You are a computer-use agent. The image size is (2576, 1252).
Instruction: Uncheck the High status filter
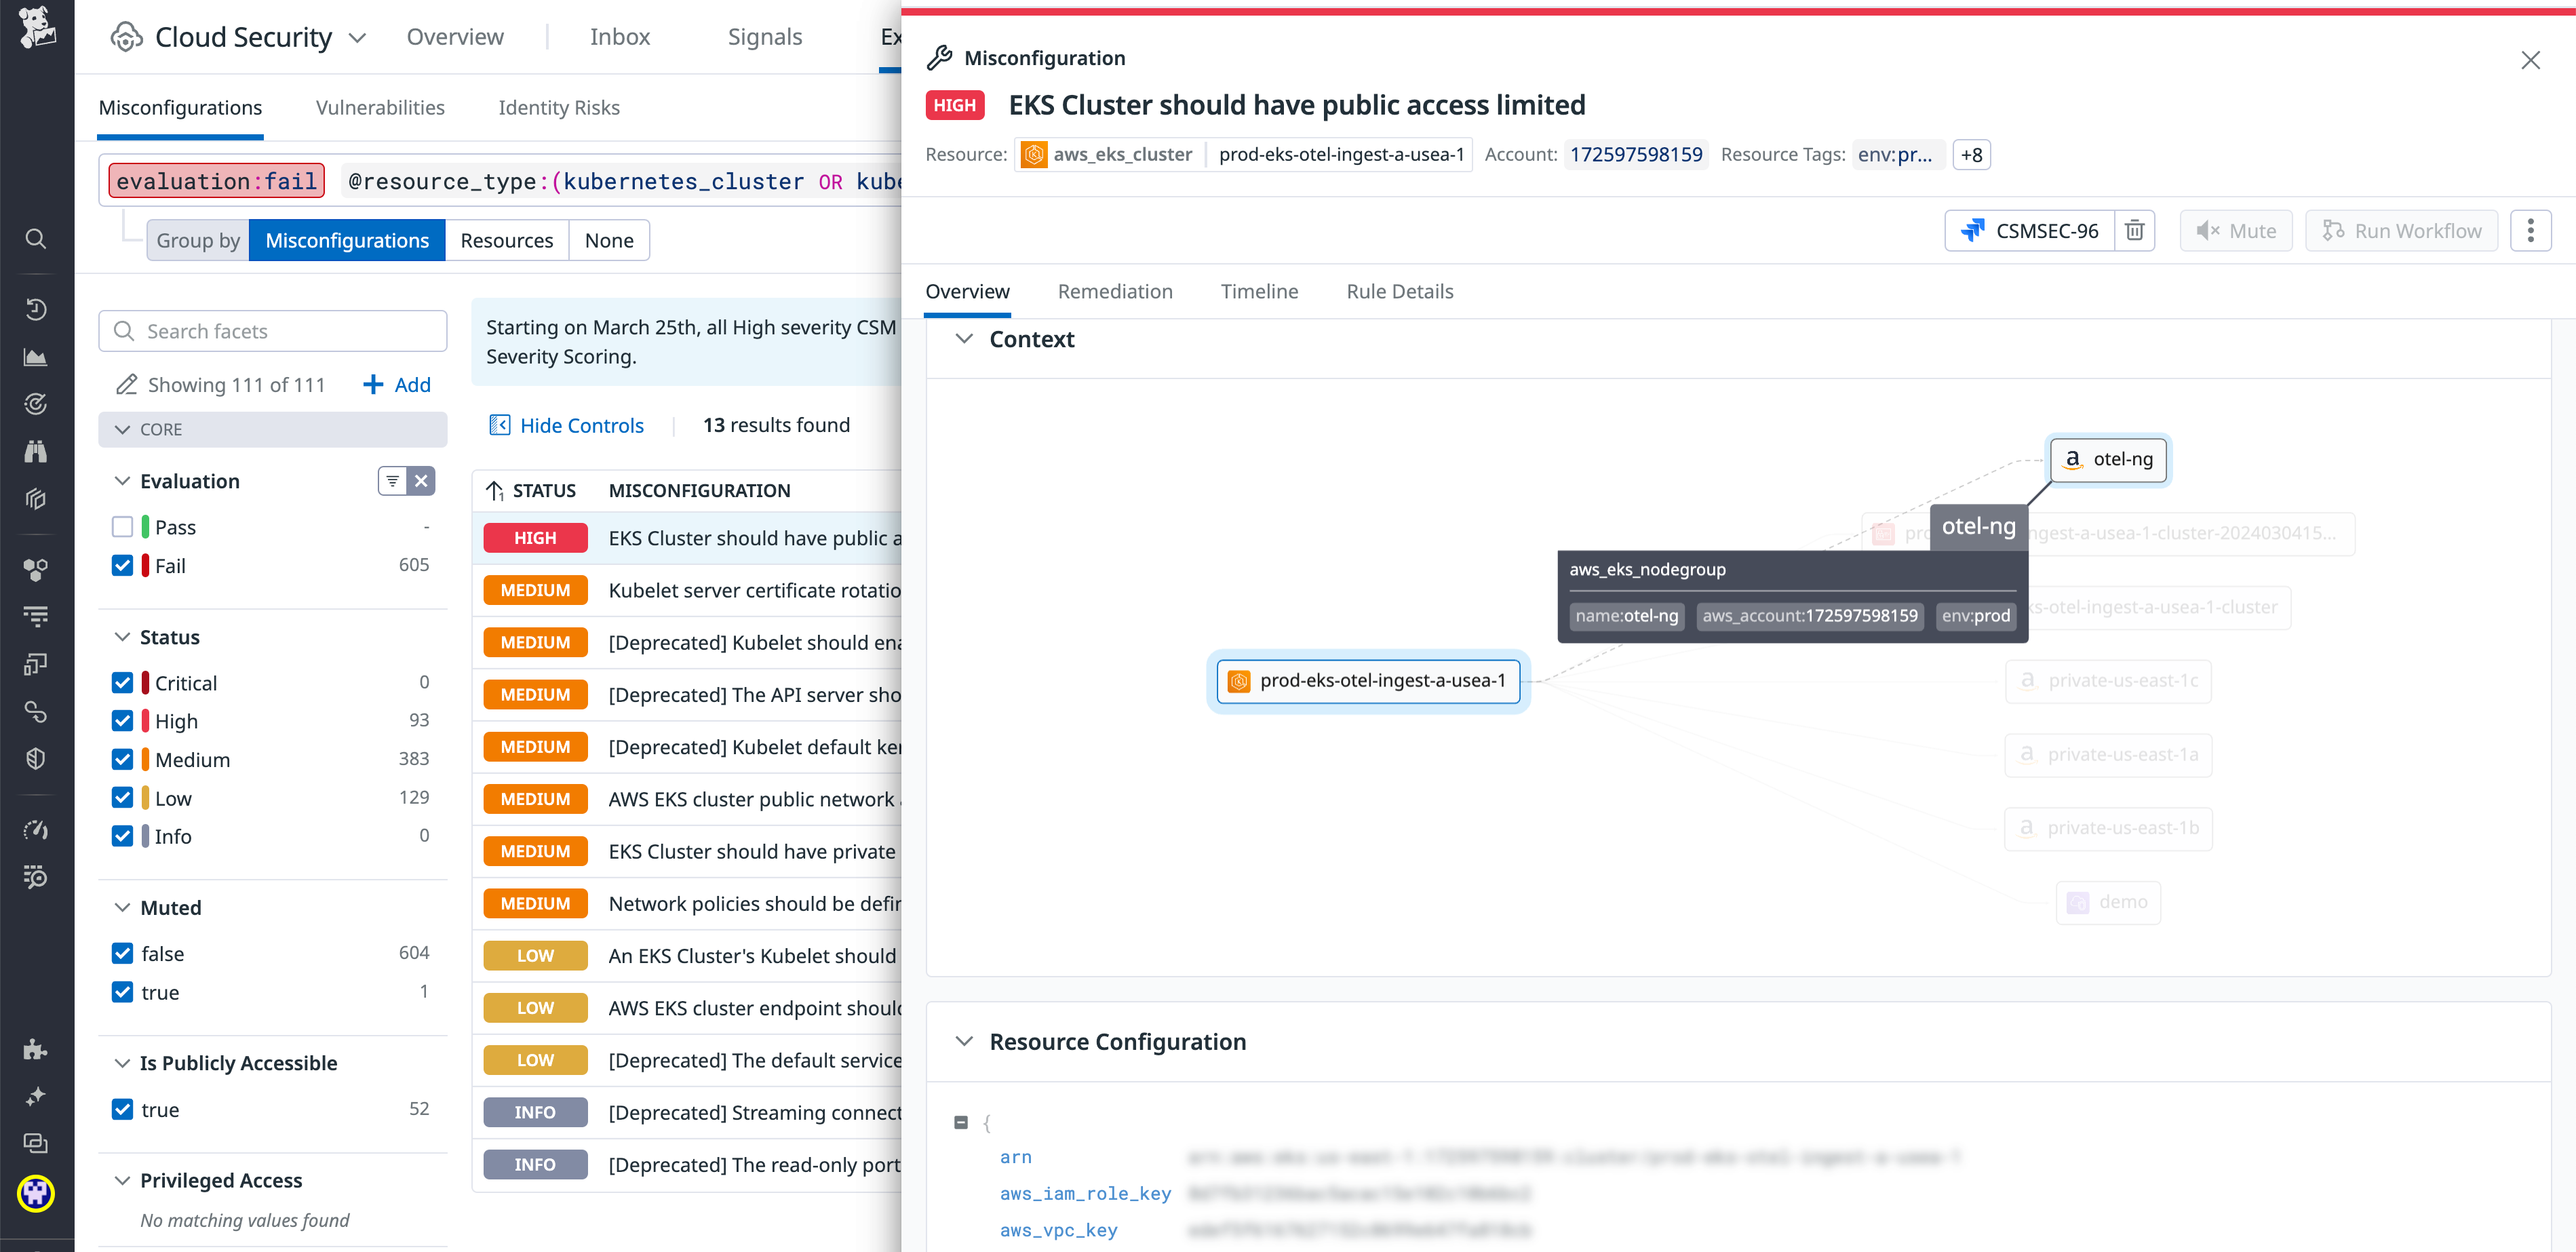122,720
